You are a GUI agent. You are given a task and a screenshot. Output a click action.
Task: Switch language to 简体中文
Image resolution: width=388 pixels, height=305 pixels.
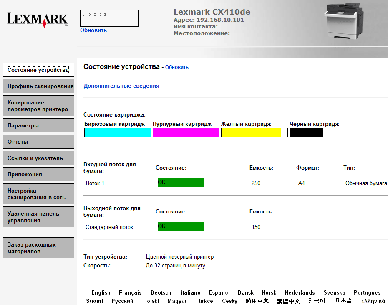click(x=257, y=301)
